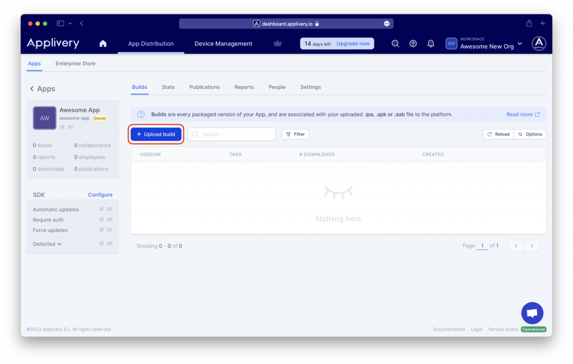The width and height of the screenshot is (573, 364).
Task: Click the # DOWNLOADS column header
Action: coord(317,154)
